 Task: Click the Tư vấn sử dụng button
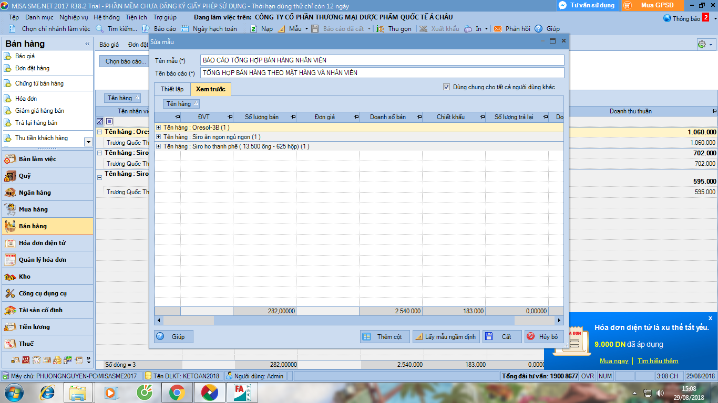tap(587, 5)
